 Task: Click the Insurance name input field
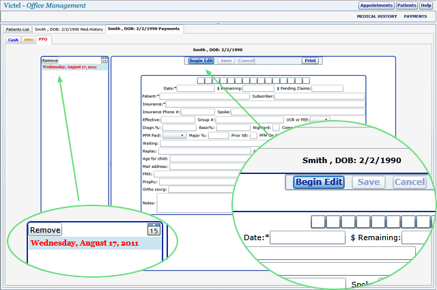click(266, 104)
